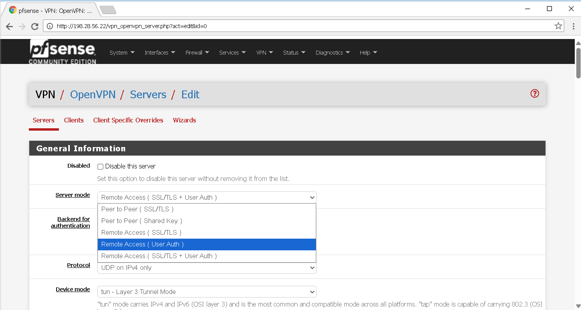Click the browser back arrow

pyautogui.click(x=10, y=26)
